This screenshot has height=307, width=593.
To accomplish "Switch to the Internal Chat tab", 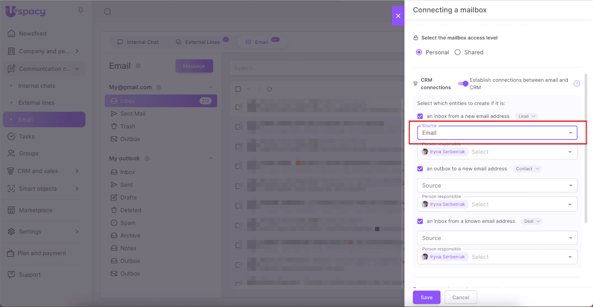I will pos(138,42).
